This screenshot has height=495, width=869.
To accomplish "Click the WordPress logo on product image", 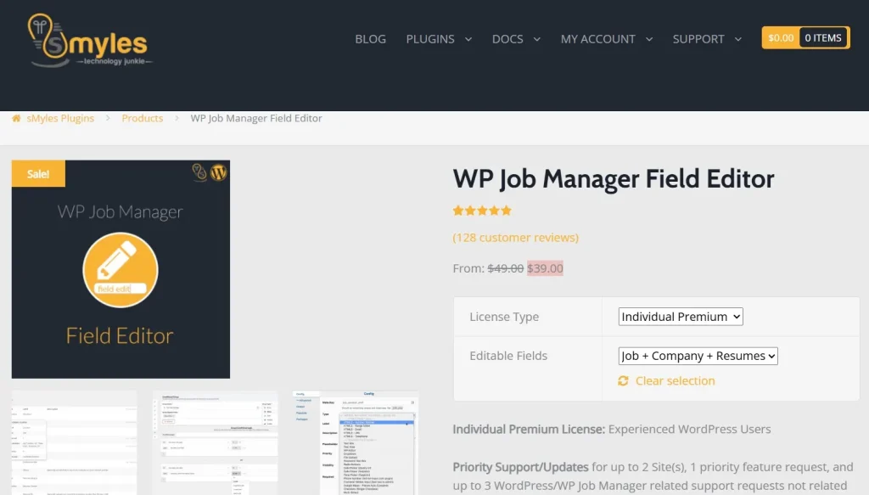I will tap(218, 172).
